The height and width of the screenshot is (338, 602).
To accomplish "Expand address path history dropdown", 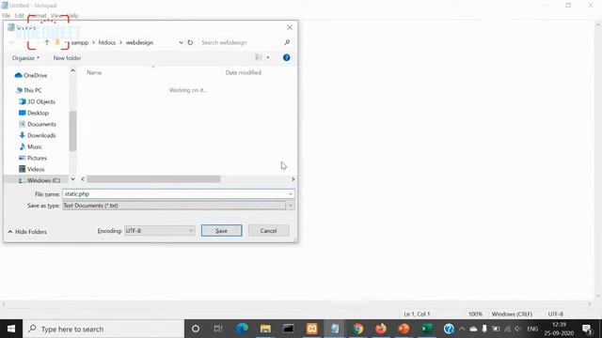I will (x=181, y=42).
